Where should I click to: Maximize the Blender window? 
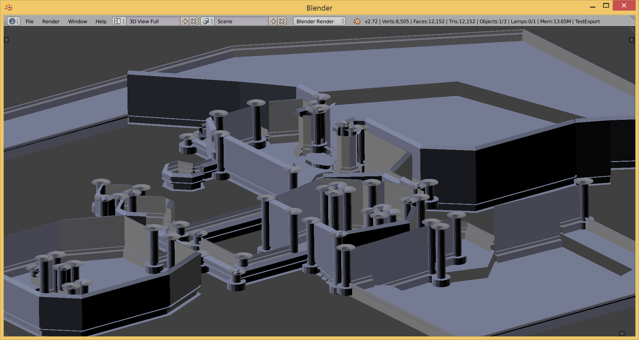[606, 6]
